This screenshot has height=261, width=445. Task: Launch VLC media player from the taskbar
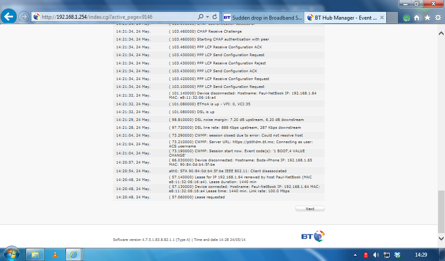pyautogui.click(x=55, y=254)
